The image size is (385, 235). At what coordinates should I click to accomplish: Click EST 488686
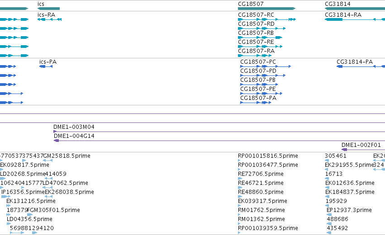click(x=337, y=219)
